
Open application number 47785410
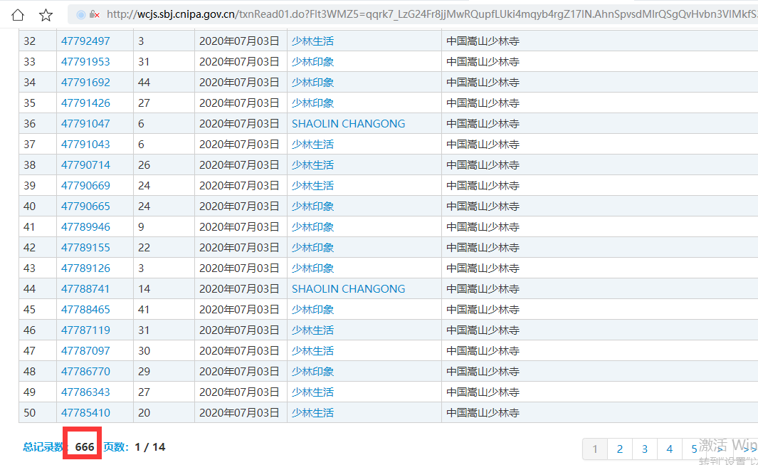85,413
